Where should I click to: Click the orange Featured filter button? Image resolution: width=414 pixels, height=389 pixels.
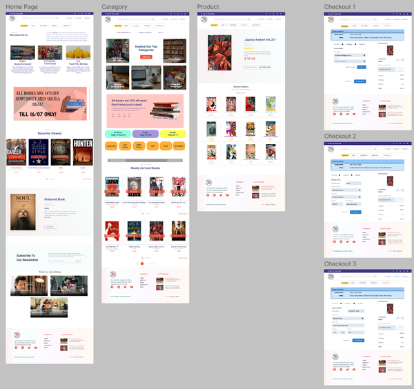click(111, 146)
